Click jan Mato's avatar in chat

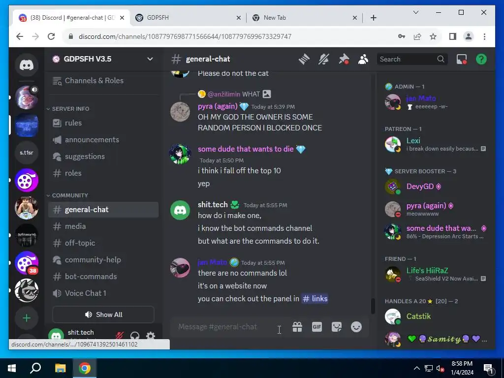pos(180,267)
